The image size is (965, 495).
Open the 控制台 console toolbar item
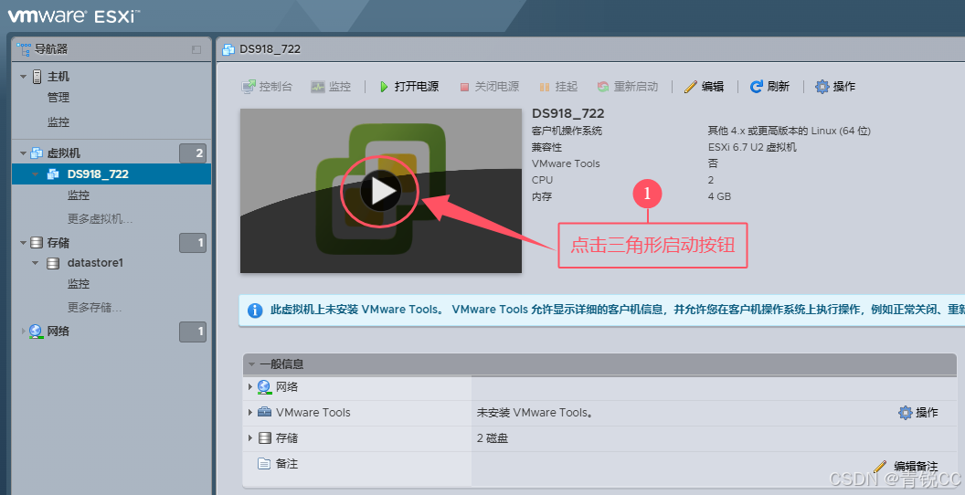click(x=267, y=87)
